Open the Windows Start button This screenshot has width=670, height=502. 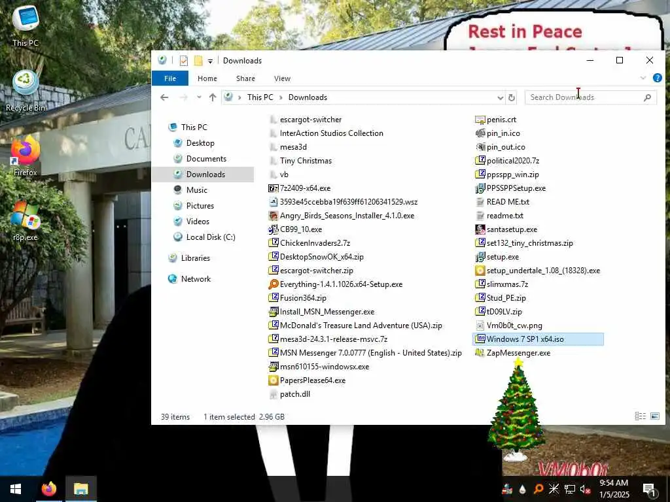point(16,489)
